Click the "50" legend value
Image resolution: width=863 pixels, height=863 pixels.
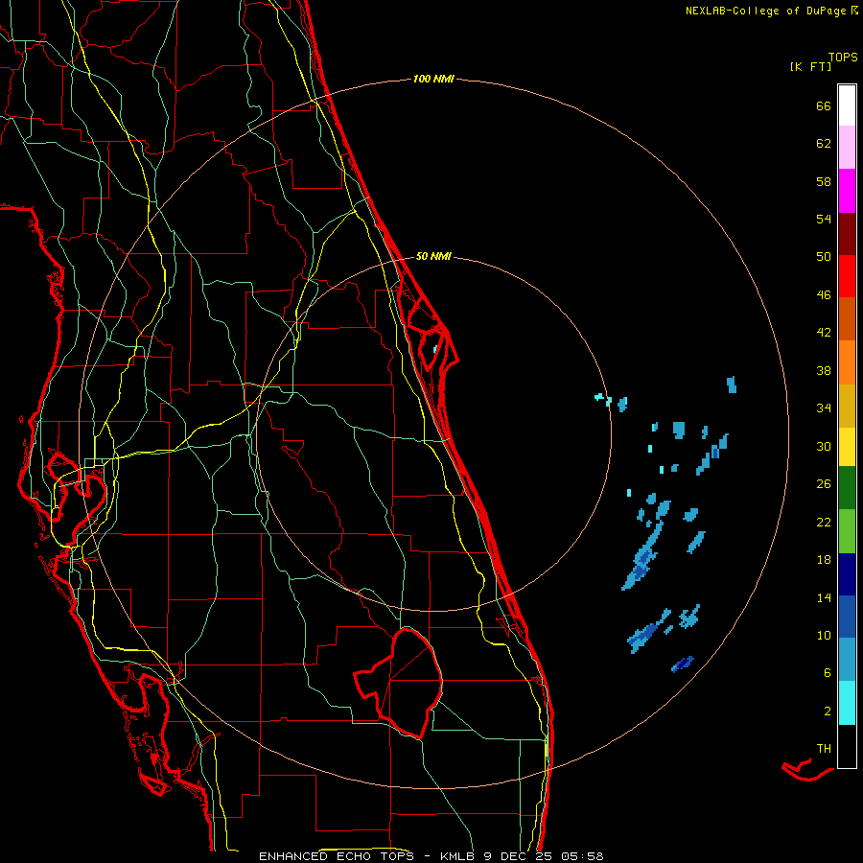824,257
